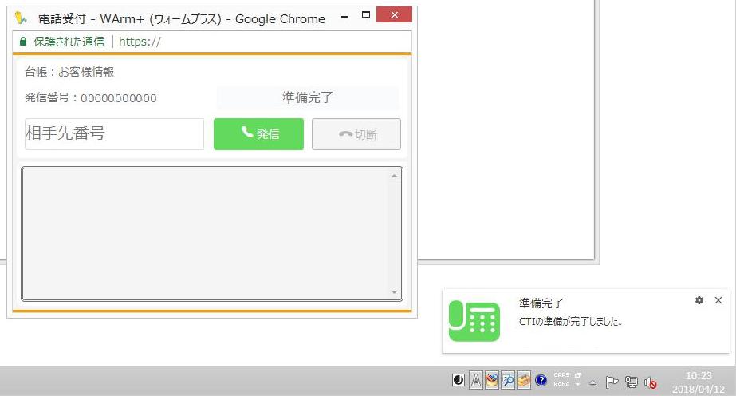736x396 pixels.
Task: Focus the 相手先番号 phone number field
Action: (114, 134)
